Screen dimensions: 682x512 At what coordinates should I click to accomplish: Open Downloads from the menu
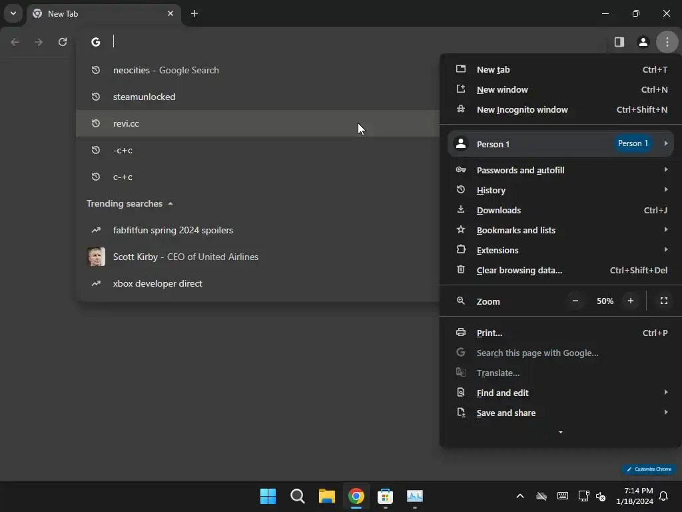point(561,210)
